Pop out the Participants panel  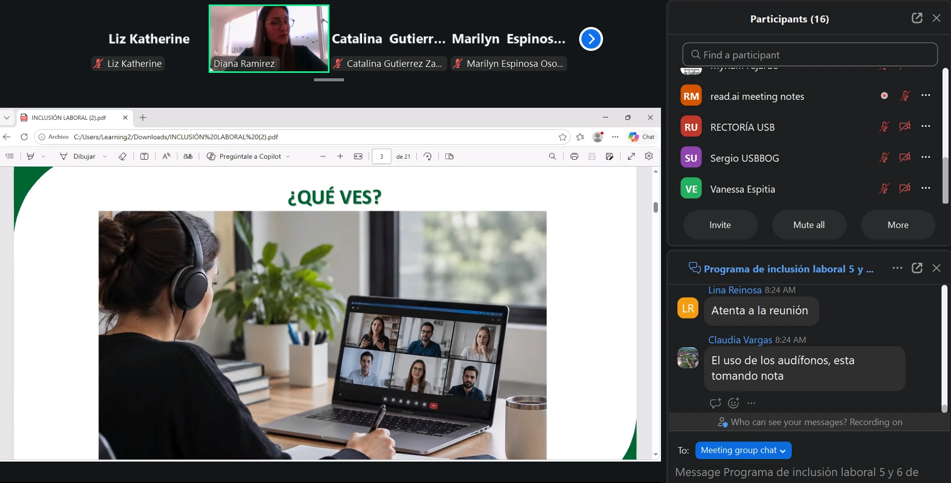pyautogui.click(x=917, y=18)
